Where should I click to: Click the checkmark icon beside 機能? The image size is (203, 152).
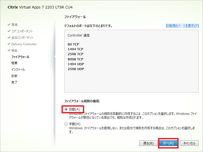click(x=9, y=50)
